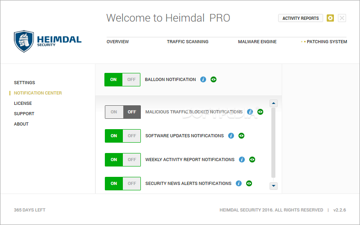Turn off Software Updates Notifications
The image size is (360, 225).
point(132,136)
